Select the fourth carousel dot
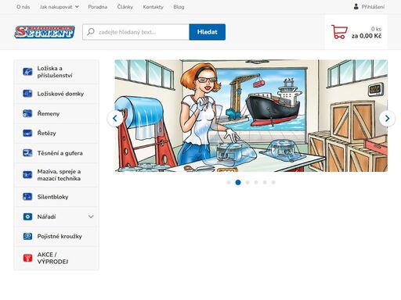The height and width of the screenshot is (300, 401). pos(256,182)
